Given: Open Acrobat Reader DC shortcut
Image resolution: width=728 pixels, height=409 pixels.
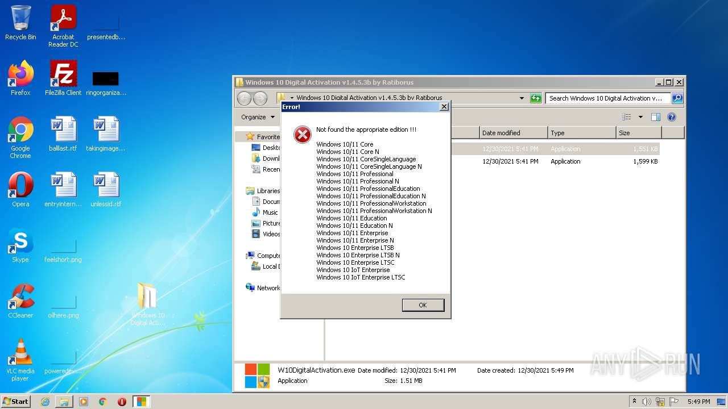Looking at the screenshot, I should (x=63, y=26).
